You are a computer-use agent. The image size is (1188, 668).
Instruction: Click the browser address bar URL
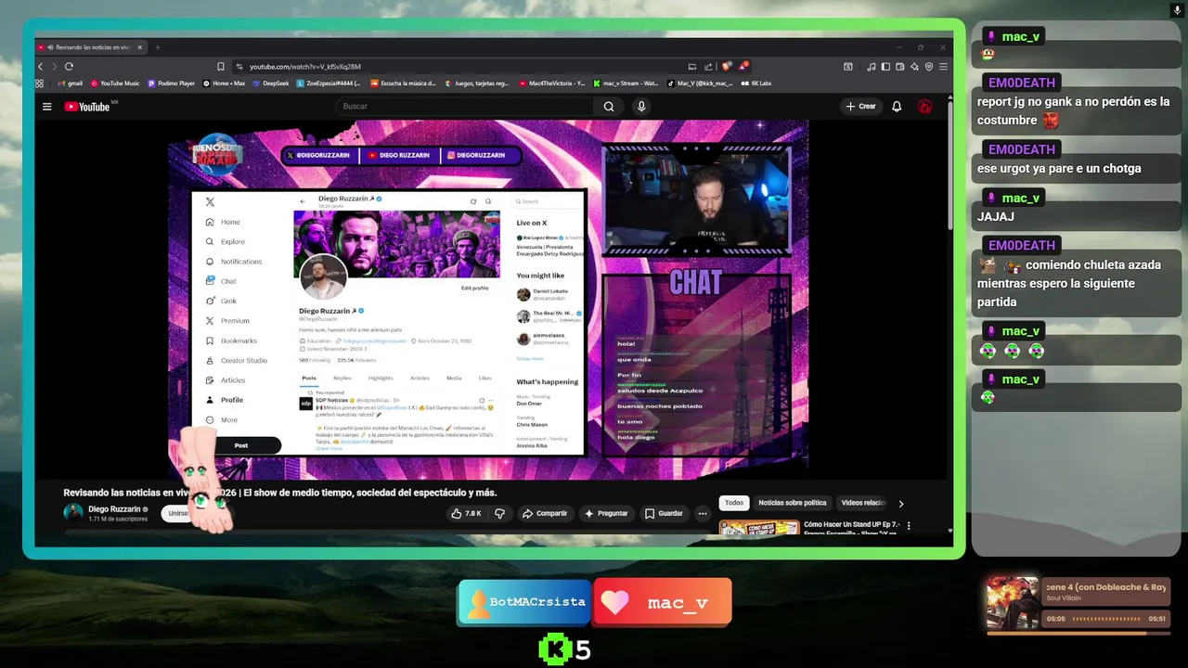point(305,67)
